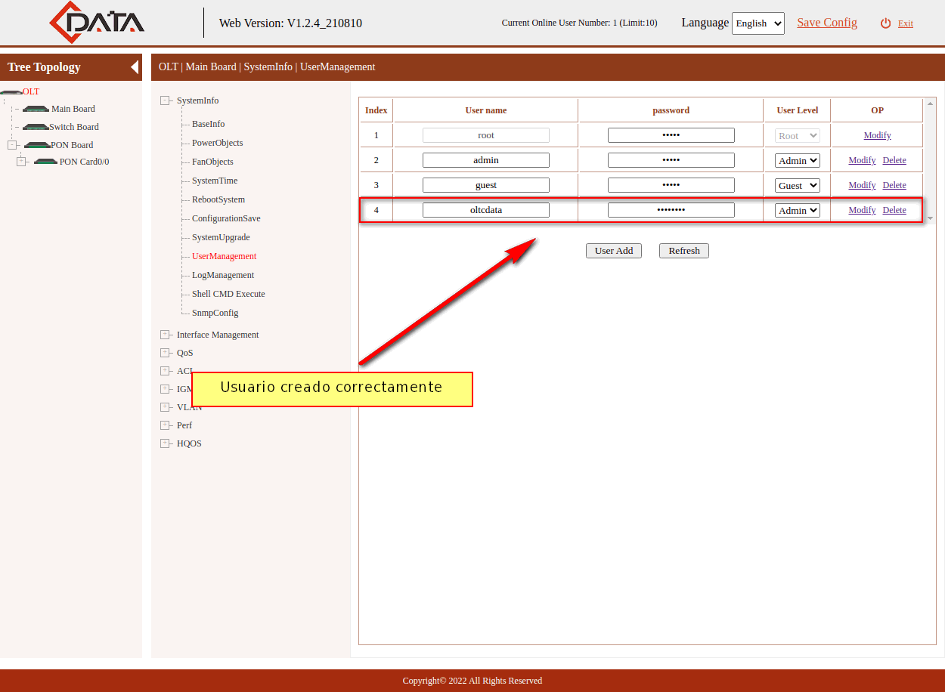Viewport: 945px width, 692px height.
Task: Click the Exit power icon
Action: (885, 23)
